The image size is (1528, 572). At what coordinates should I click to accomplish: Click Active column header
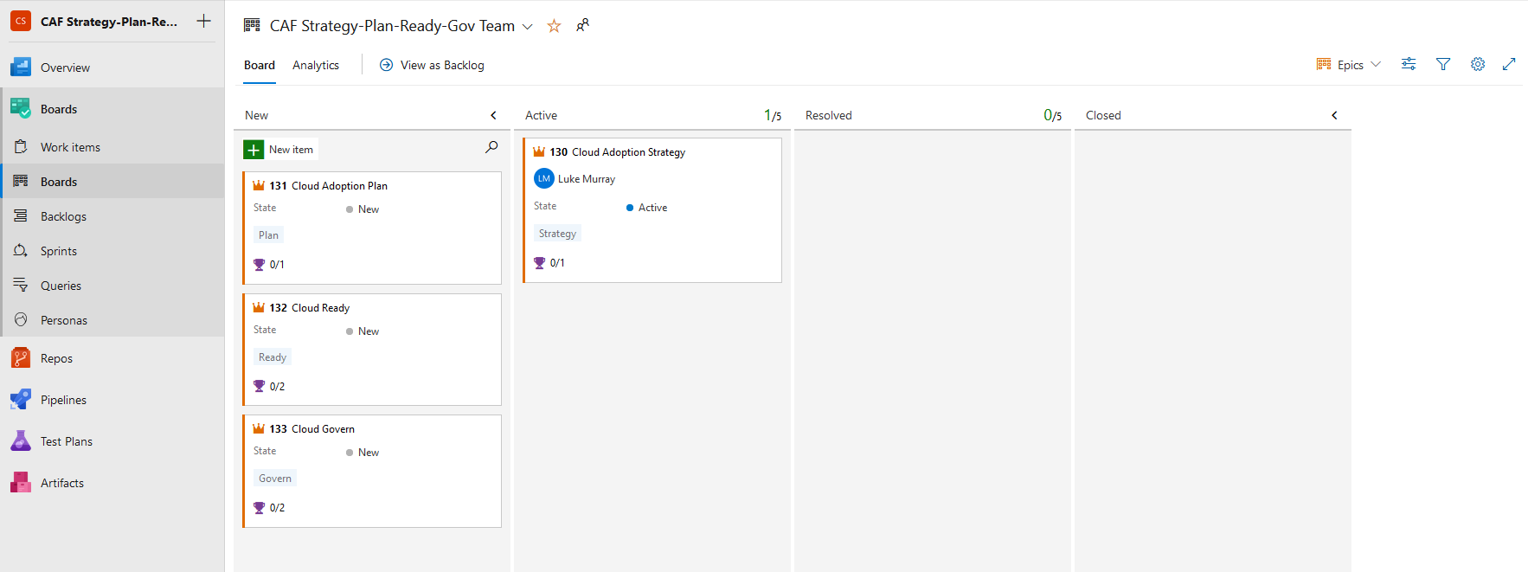541,115
